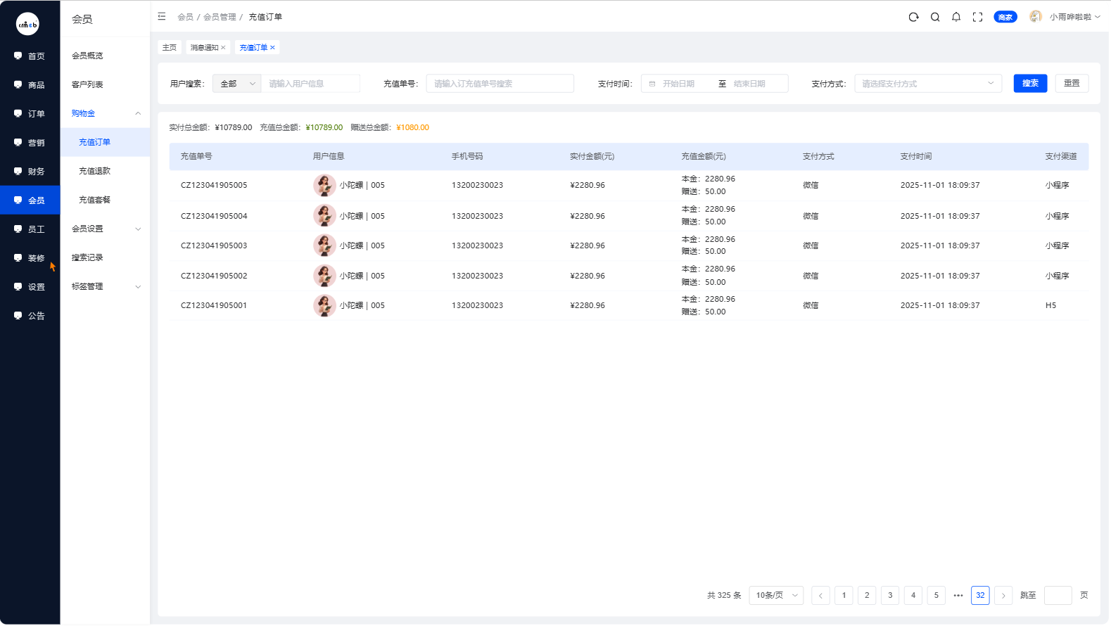Open notifications bell icon
Screen dimensions: 1111x626
956,17
